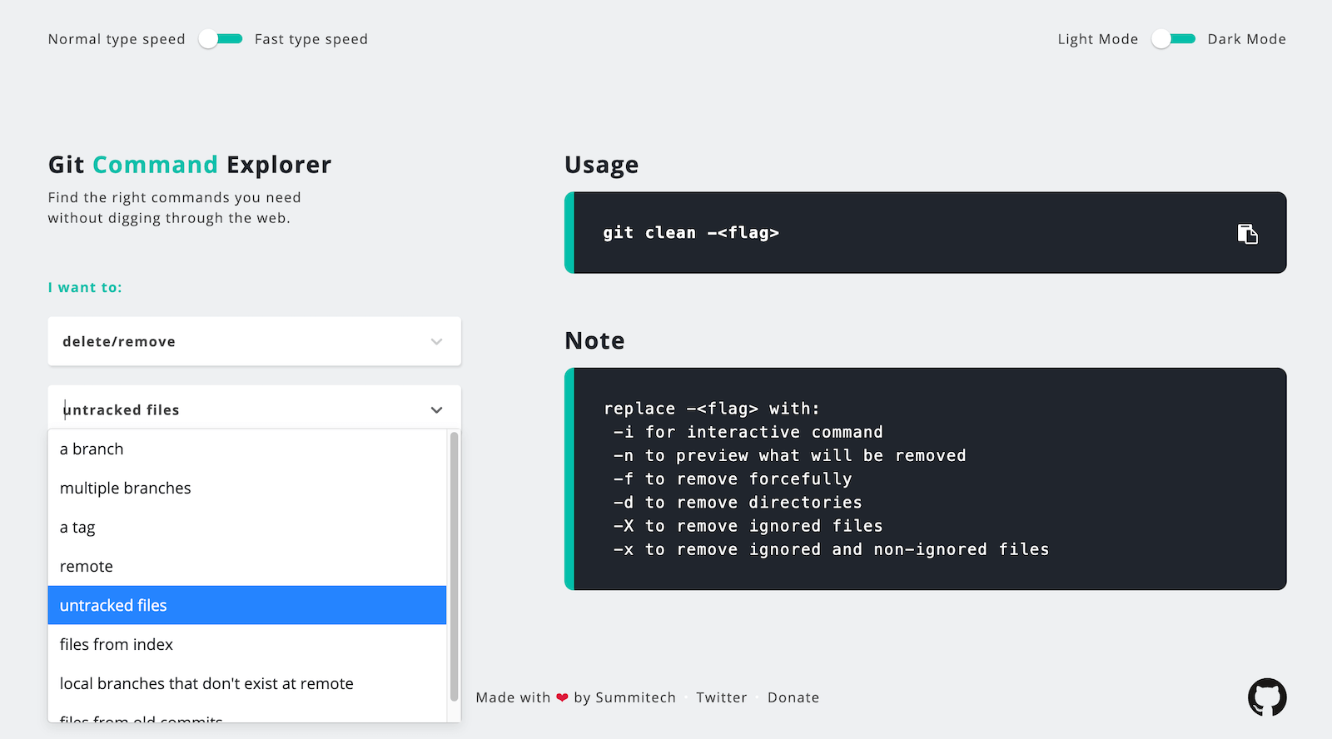Toggle the Light/Dark mode switch

pyautogui.click(x=1174, y=39)
